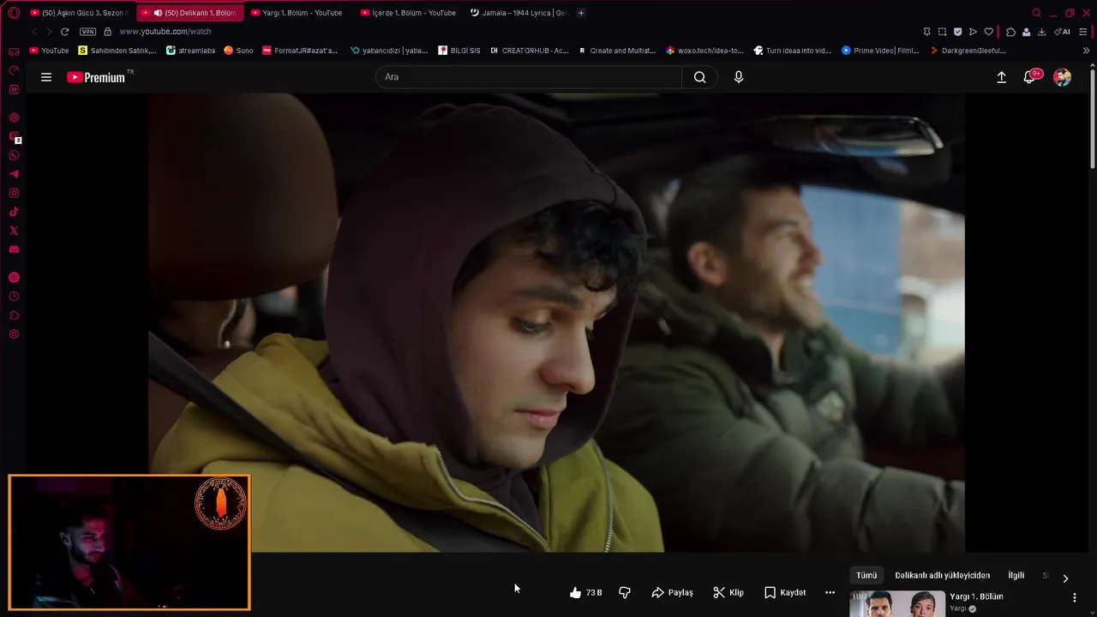Show site security padlock info
The width and height of the screenshot is (1097, 617).
pos(107,32)
